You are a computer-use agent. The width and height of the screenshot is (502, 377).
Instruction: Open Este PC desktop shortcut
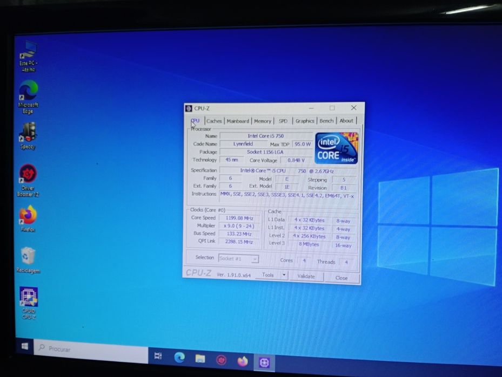pyautogui.click(x=28, y=56)
